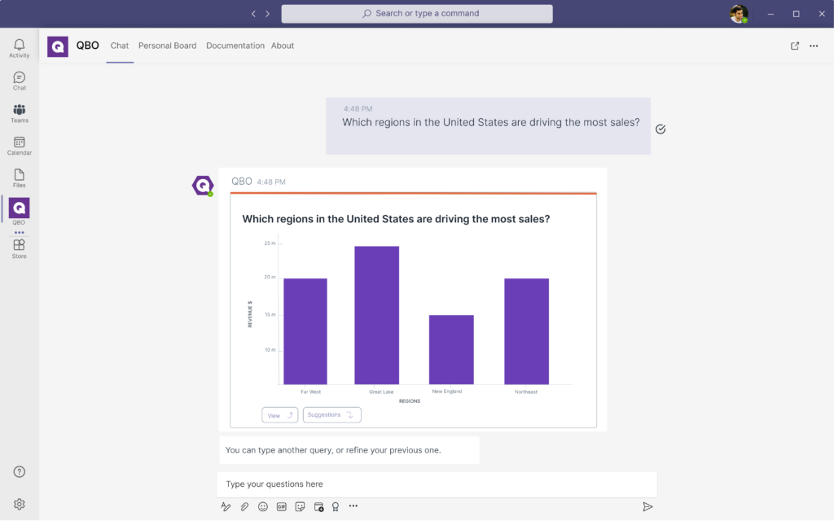Open the Calendar from sidebar
This screenshot has height=521, width=834.
pos(19,146)
